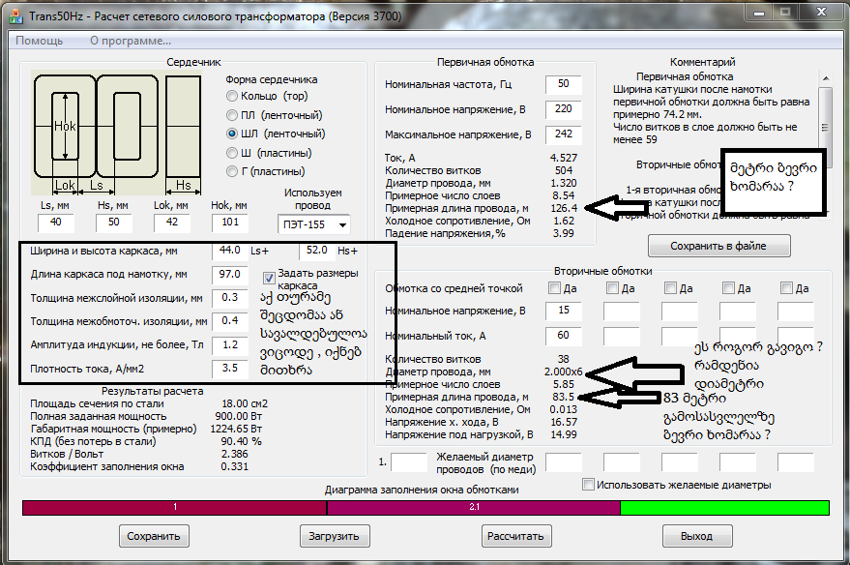Click the Габаритная мощность value 1224.65 Вт

(236, 429)
